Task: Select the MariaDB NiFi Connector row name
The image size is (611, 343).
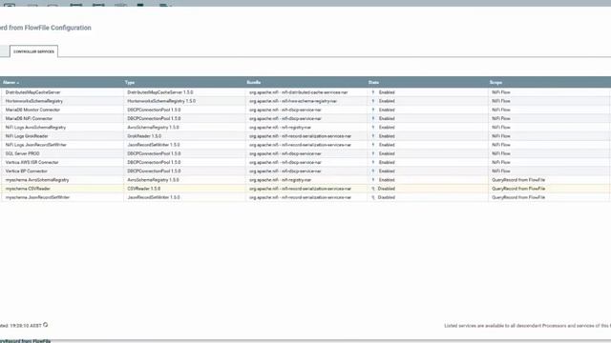Action: click(x=29, y=118)
